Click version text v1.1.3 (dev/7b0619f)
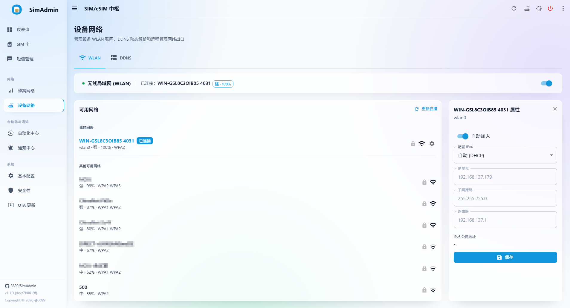 [21, 293]
